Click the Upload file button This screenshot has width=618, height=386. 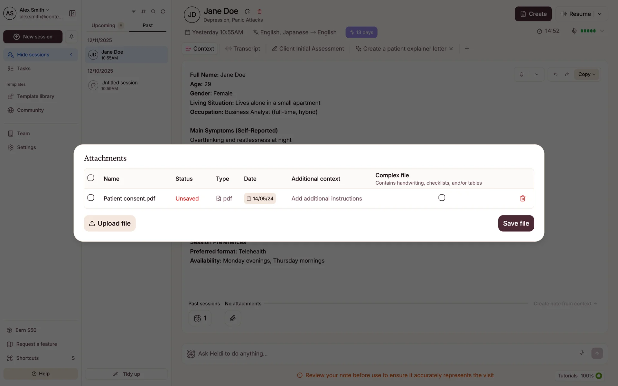pyautogui.click(x=110, y=223)
